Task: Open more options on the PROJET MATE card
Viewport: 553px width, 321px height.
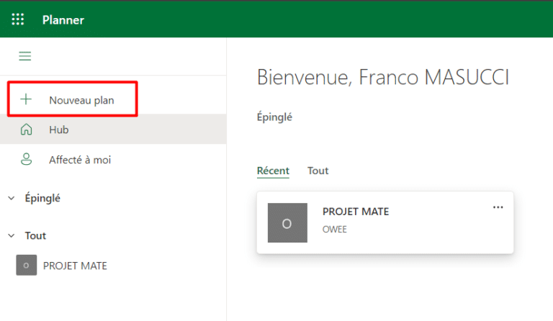Action: pyautogui.click(x=498, y=207)
